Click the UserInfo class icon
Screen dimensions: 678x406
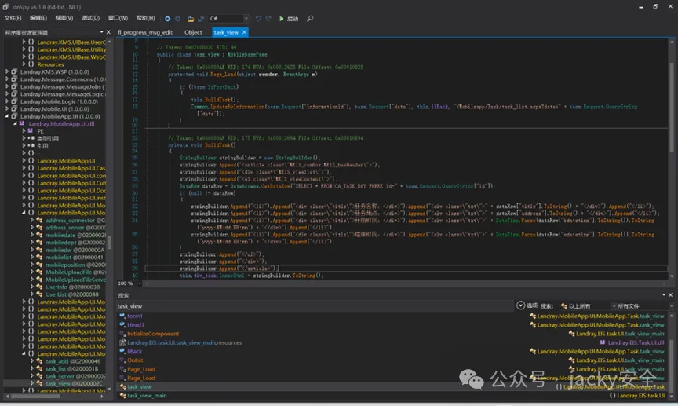coord(39,287)
